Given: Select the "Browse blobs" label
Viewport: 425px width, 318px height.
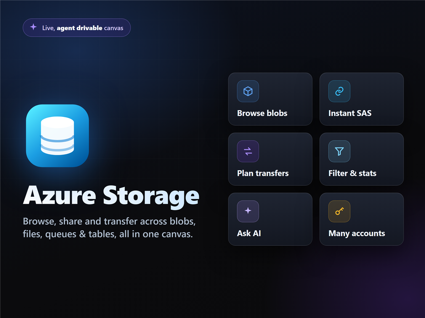Looking at the screenshot, I should (x=262, y=113).
